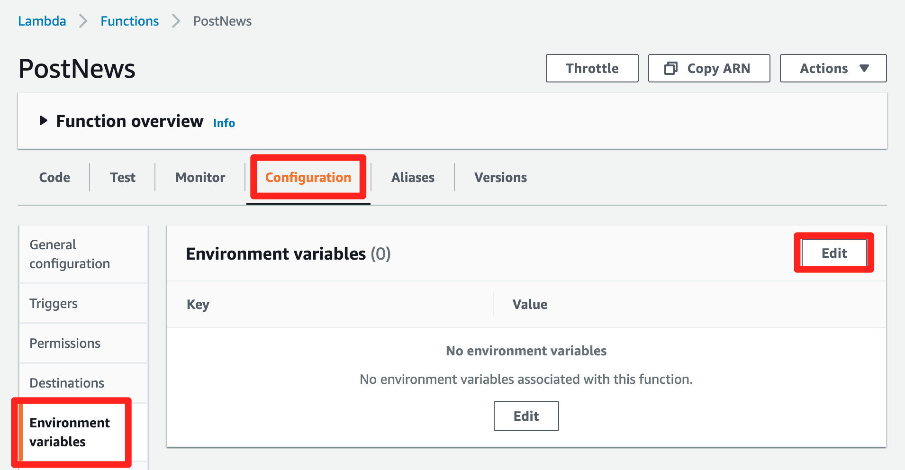Click the breadcrumb chevron after Functions
Screen dimensions: 905x470
pos(176,21)
